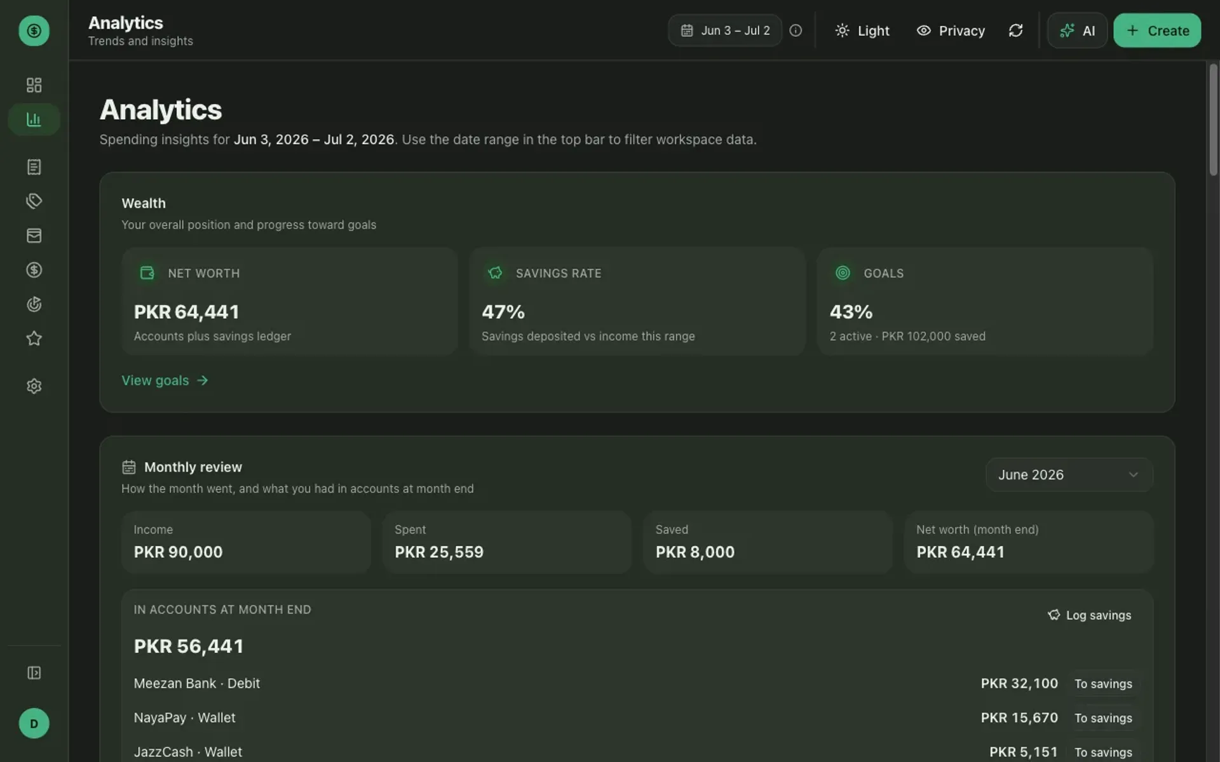This screenshot has height=762, width=1220.
Task: Click the Income PKR 90,000 tile
Action: [x=246, y=542]
